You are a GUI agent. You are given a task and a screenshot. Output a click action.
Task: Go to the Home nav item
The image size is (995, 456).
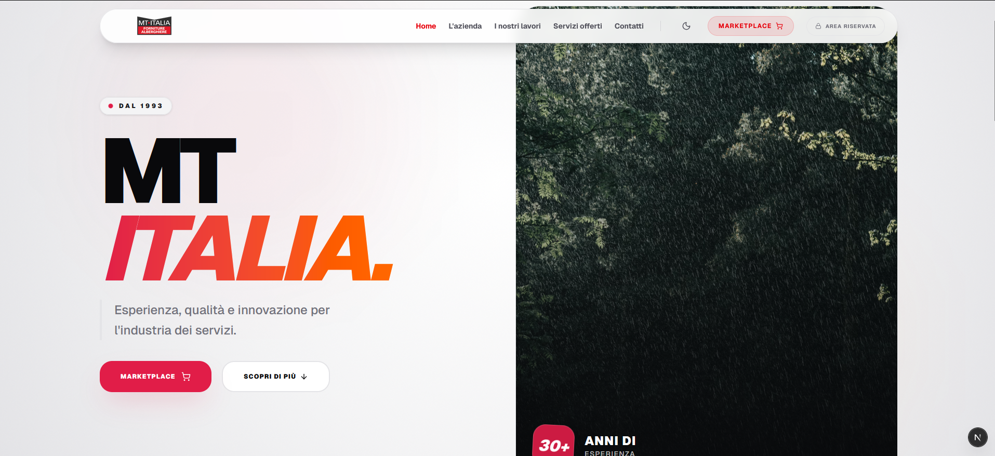(x=426, y=26)
